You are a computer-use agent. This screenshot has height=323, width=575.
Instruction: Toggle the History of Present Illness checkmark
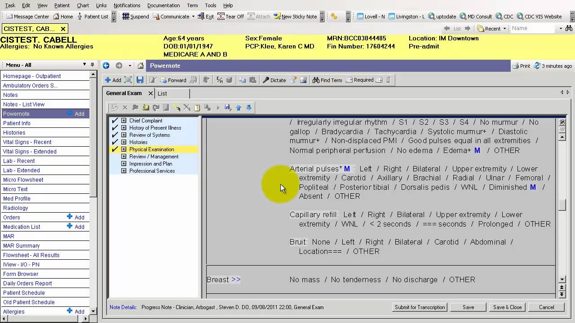coord(115,128)
